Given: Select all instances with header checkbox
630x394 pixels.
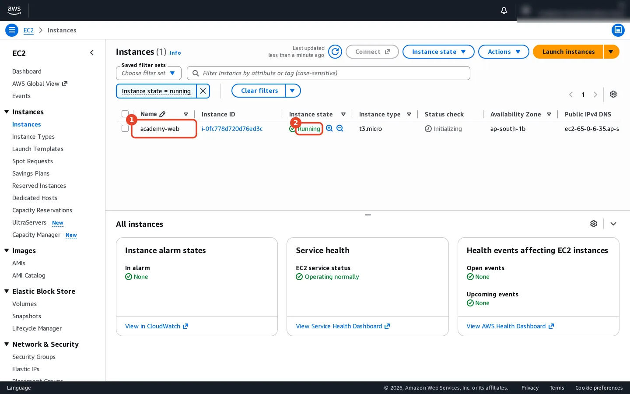Looking at the screenshot, I should point(125,114).
